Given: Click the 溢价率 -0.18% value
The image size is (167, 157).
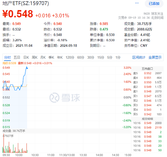Looking at the screenshot, I should click(x=62, y=40).
